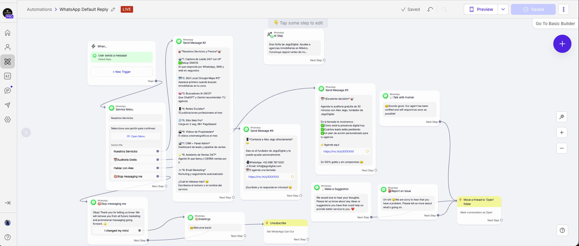
Task: Go to Automations breadcrumb
Action: tap(39, 9)
